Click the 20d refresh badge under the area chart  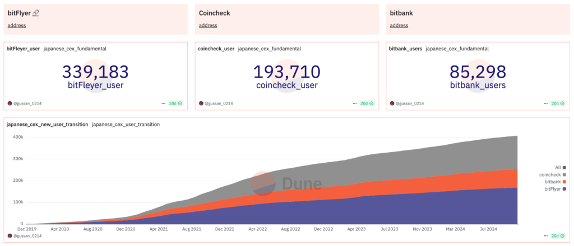coord(558,236)
